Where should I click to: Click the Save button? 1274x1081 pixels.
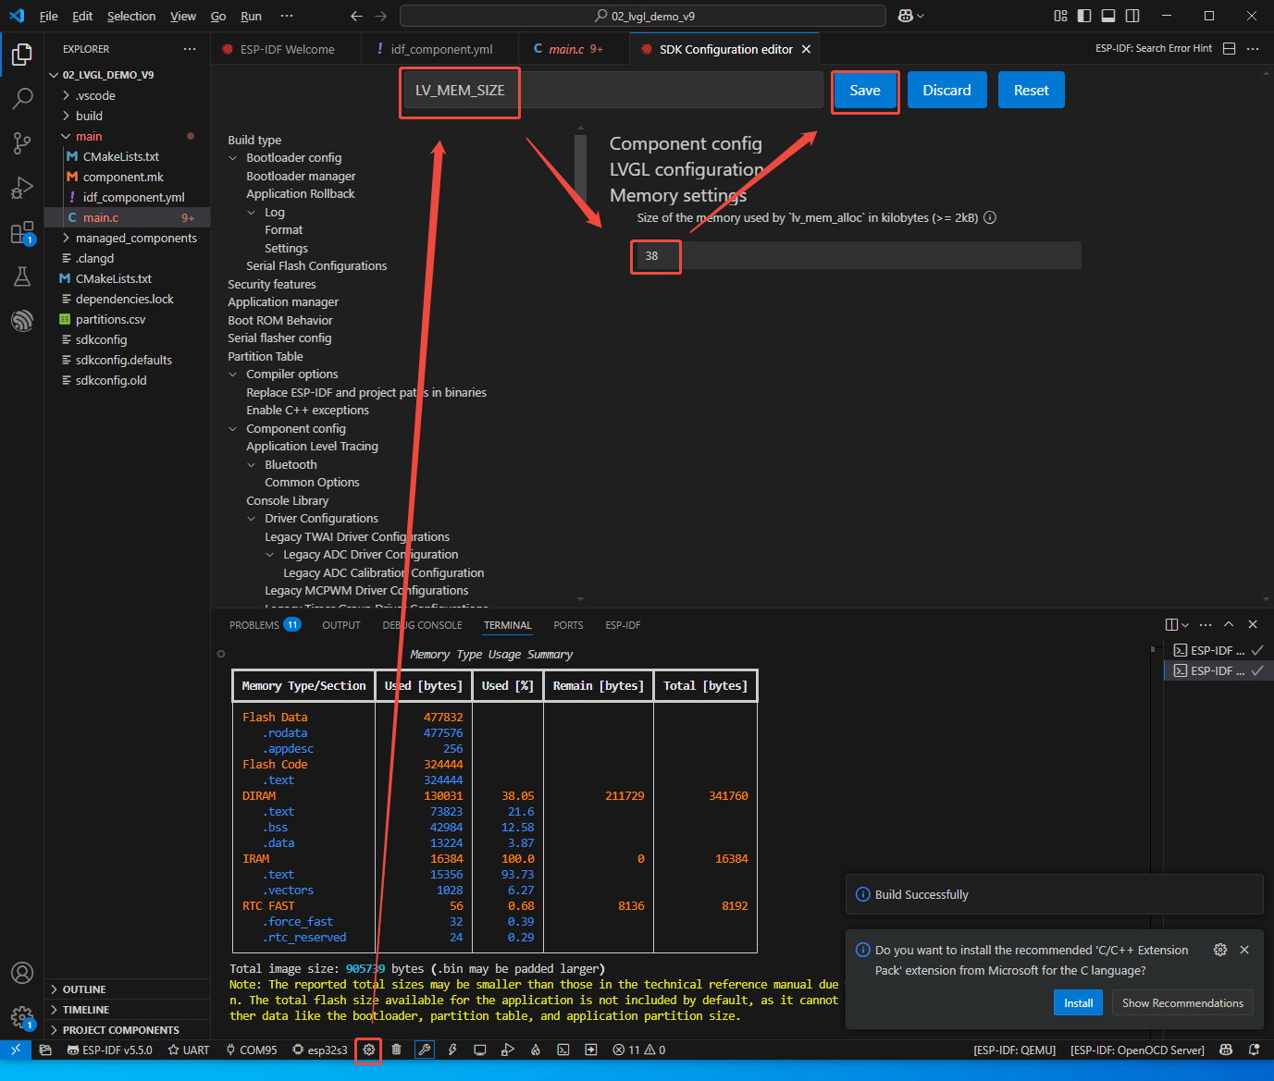point(864,91)
